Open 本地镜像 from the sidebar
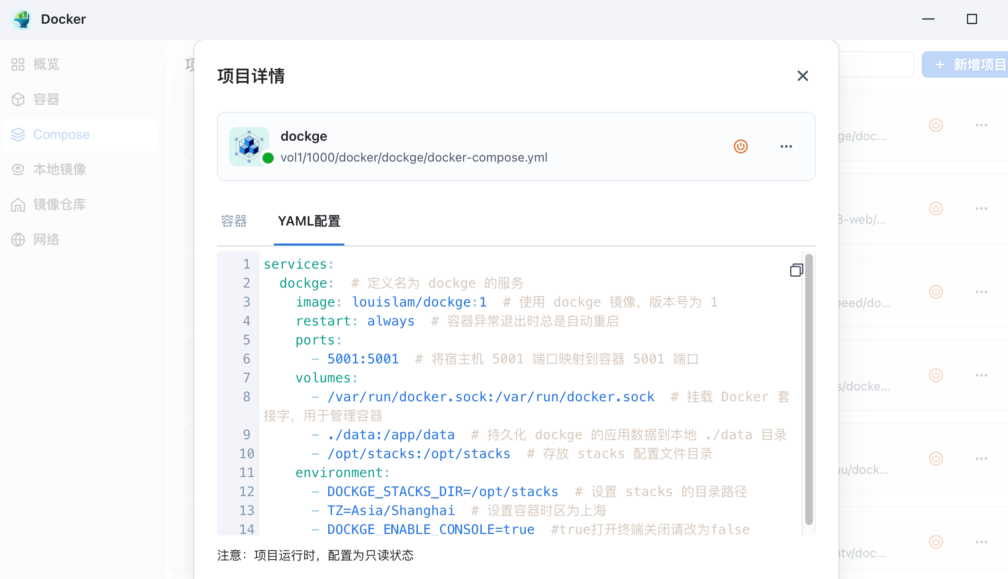The image size is (1008, 579). point(59,170)
